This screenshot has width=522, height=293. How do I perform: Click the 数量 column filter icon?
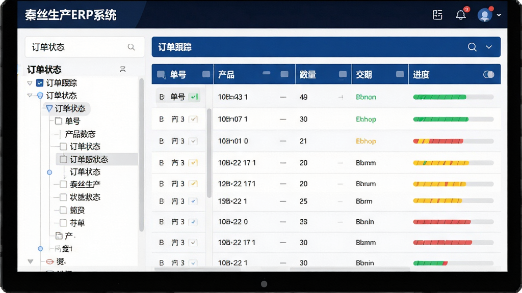[343, 74]
